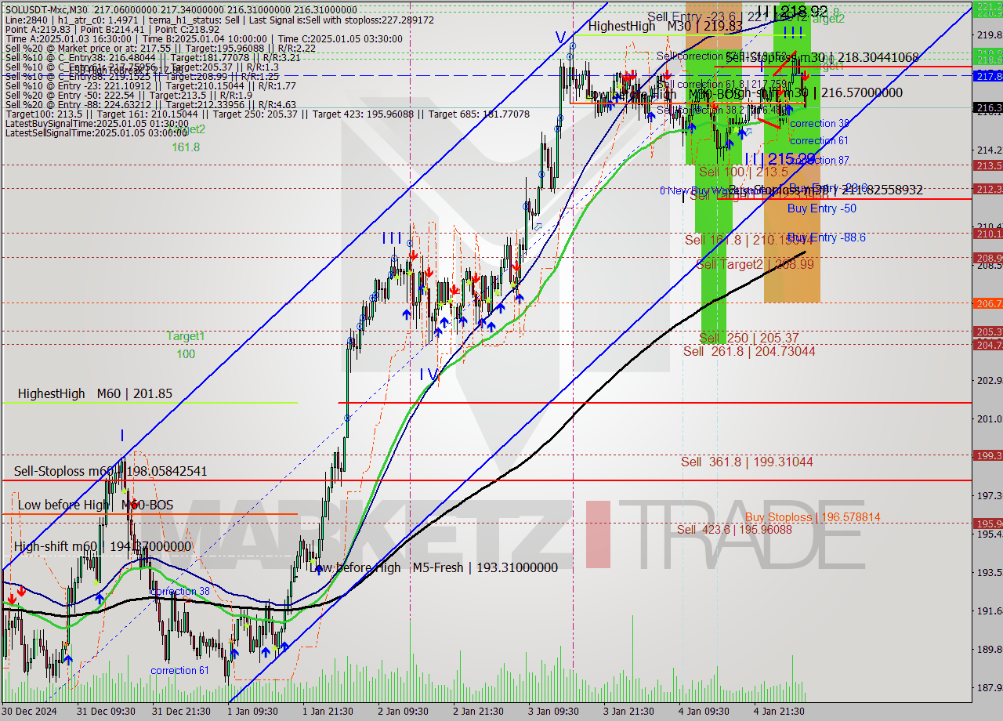Click the 'Low before High M60-BOS' label
This screenshot has height=721, width=1003.
coord(96,505)
